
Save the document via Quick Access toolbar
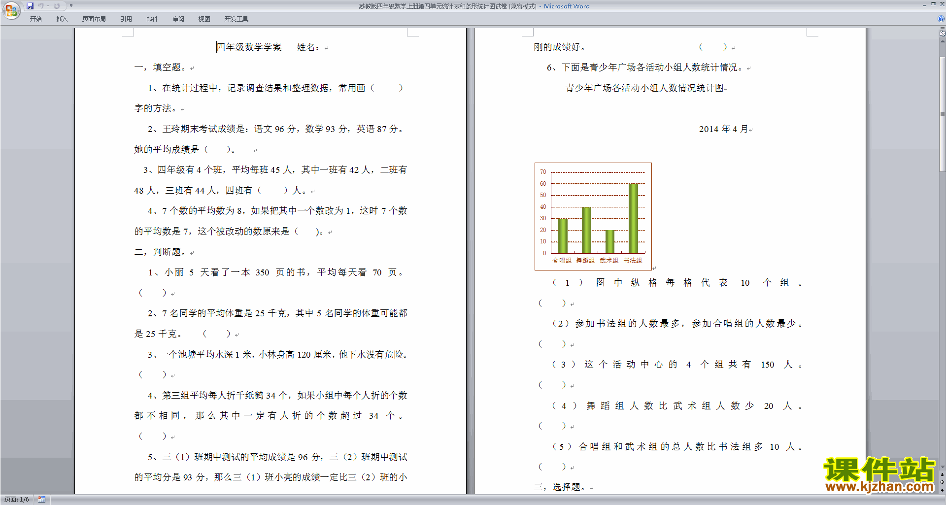[30, 6]
